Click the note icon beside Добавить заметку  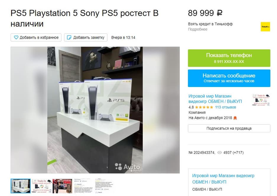pyautogui.click(x=69, y=37)
